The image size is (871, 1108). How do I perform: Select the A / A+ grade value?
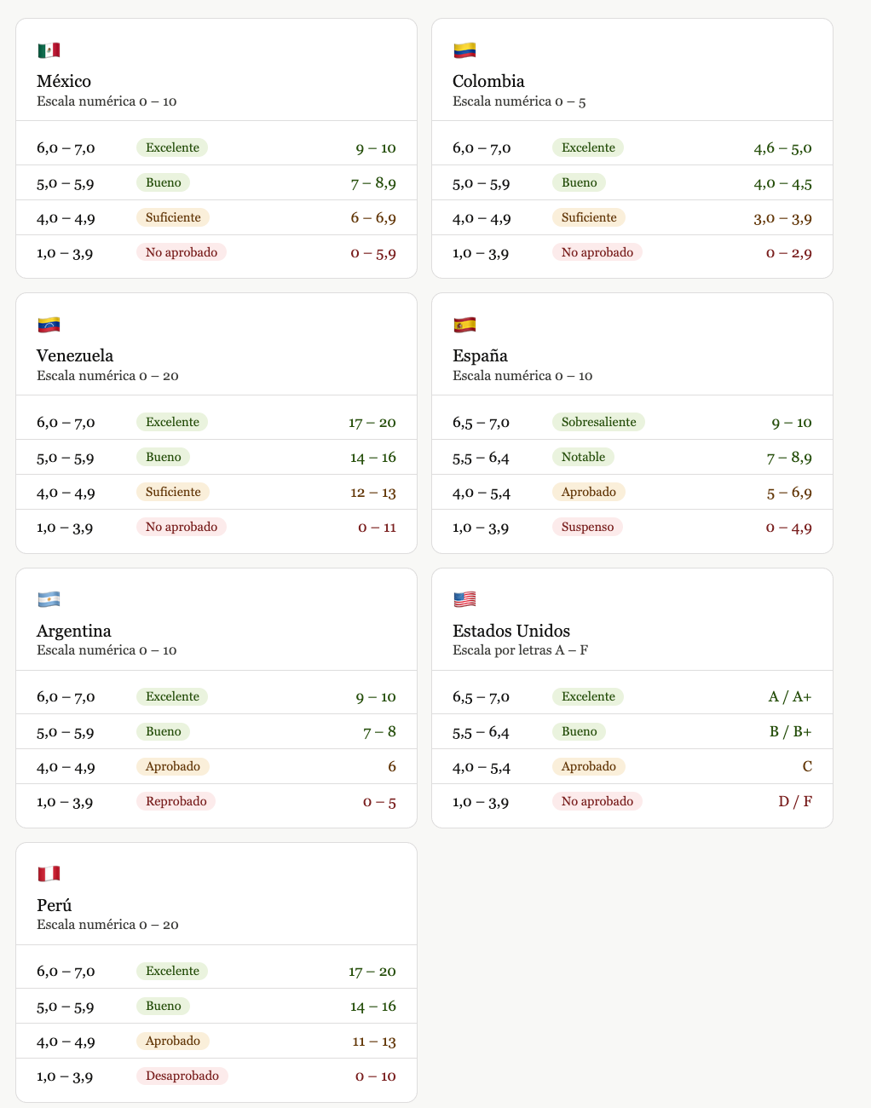coord(790,697)
